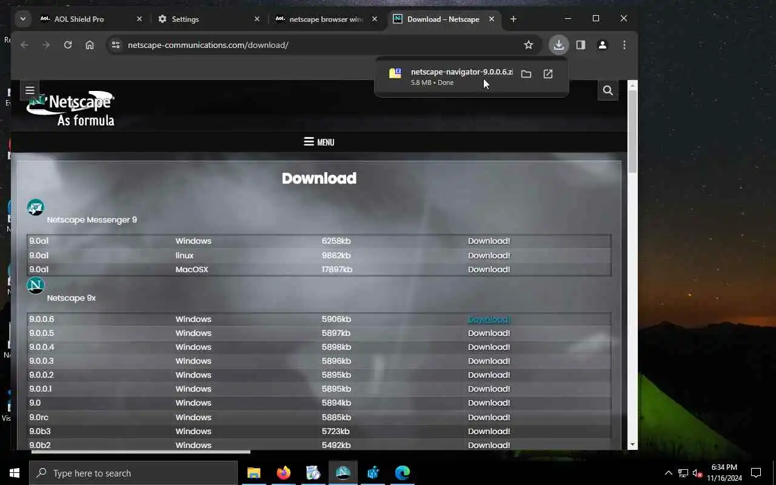Screen dimensions: 776x485
Task: Bookmark this page with the star
Action: (x=529, y=45)
